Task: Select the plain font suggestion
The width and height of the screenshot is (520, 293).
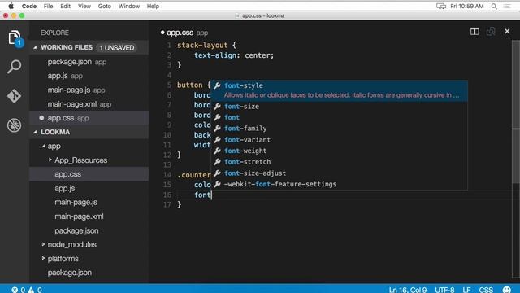Action: [x=340, y=117]
